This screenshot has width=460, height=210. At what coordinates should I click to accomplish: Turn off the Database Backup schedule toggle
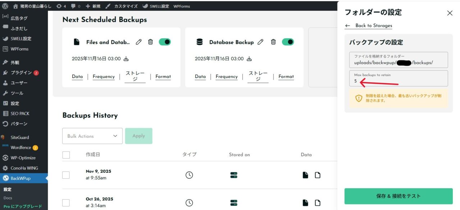point(288,42)
